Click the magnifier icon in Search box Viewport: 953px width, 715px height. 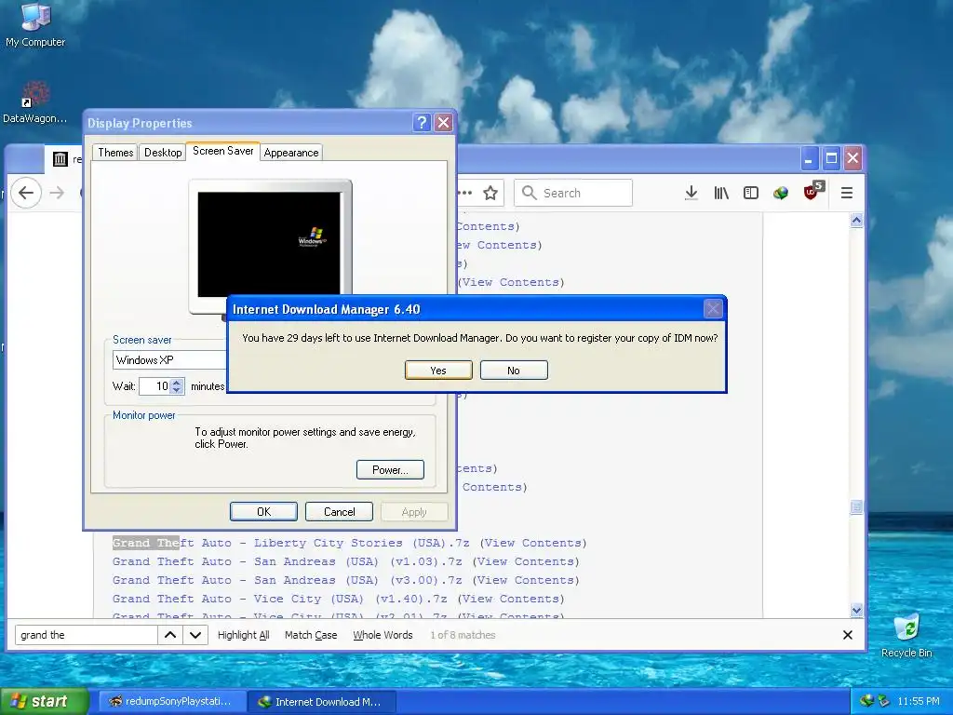click(x=530, y=193)
